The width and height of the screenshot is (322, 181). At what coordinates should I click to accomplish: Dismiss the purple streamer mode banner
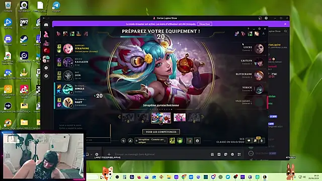pos(285,24)
